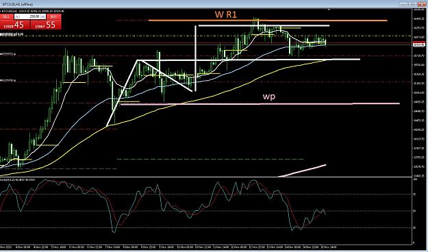
Task: Click the 250.00 trade volume field
Action: coord(29,16)
